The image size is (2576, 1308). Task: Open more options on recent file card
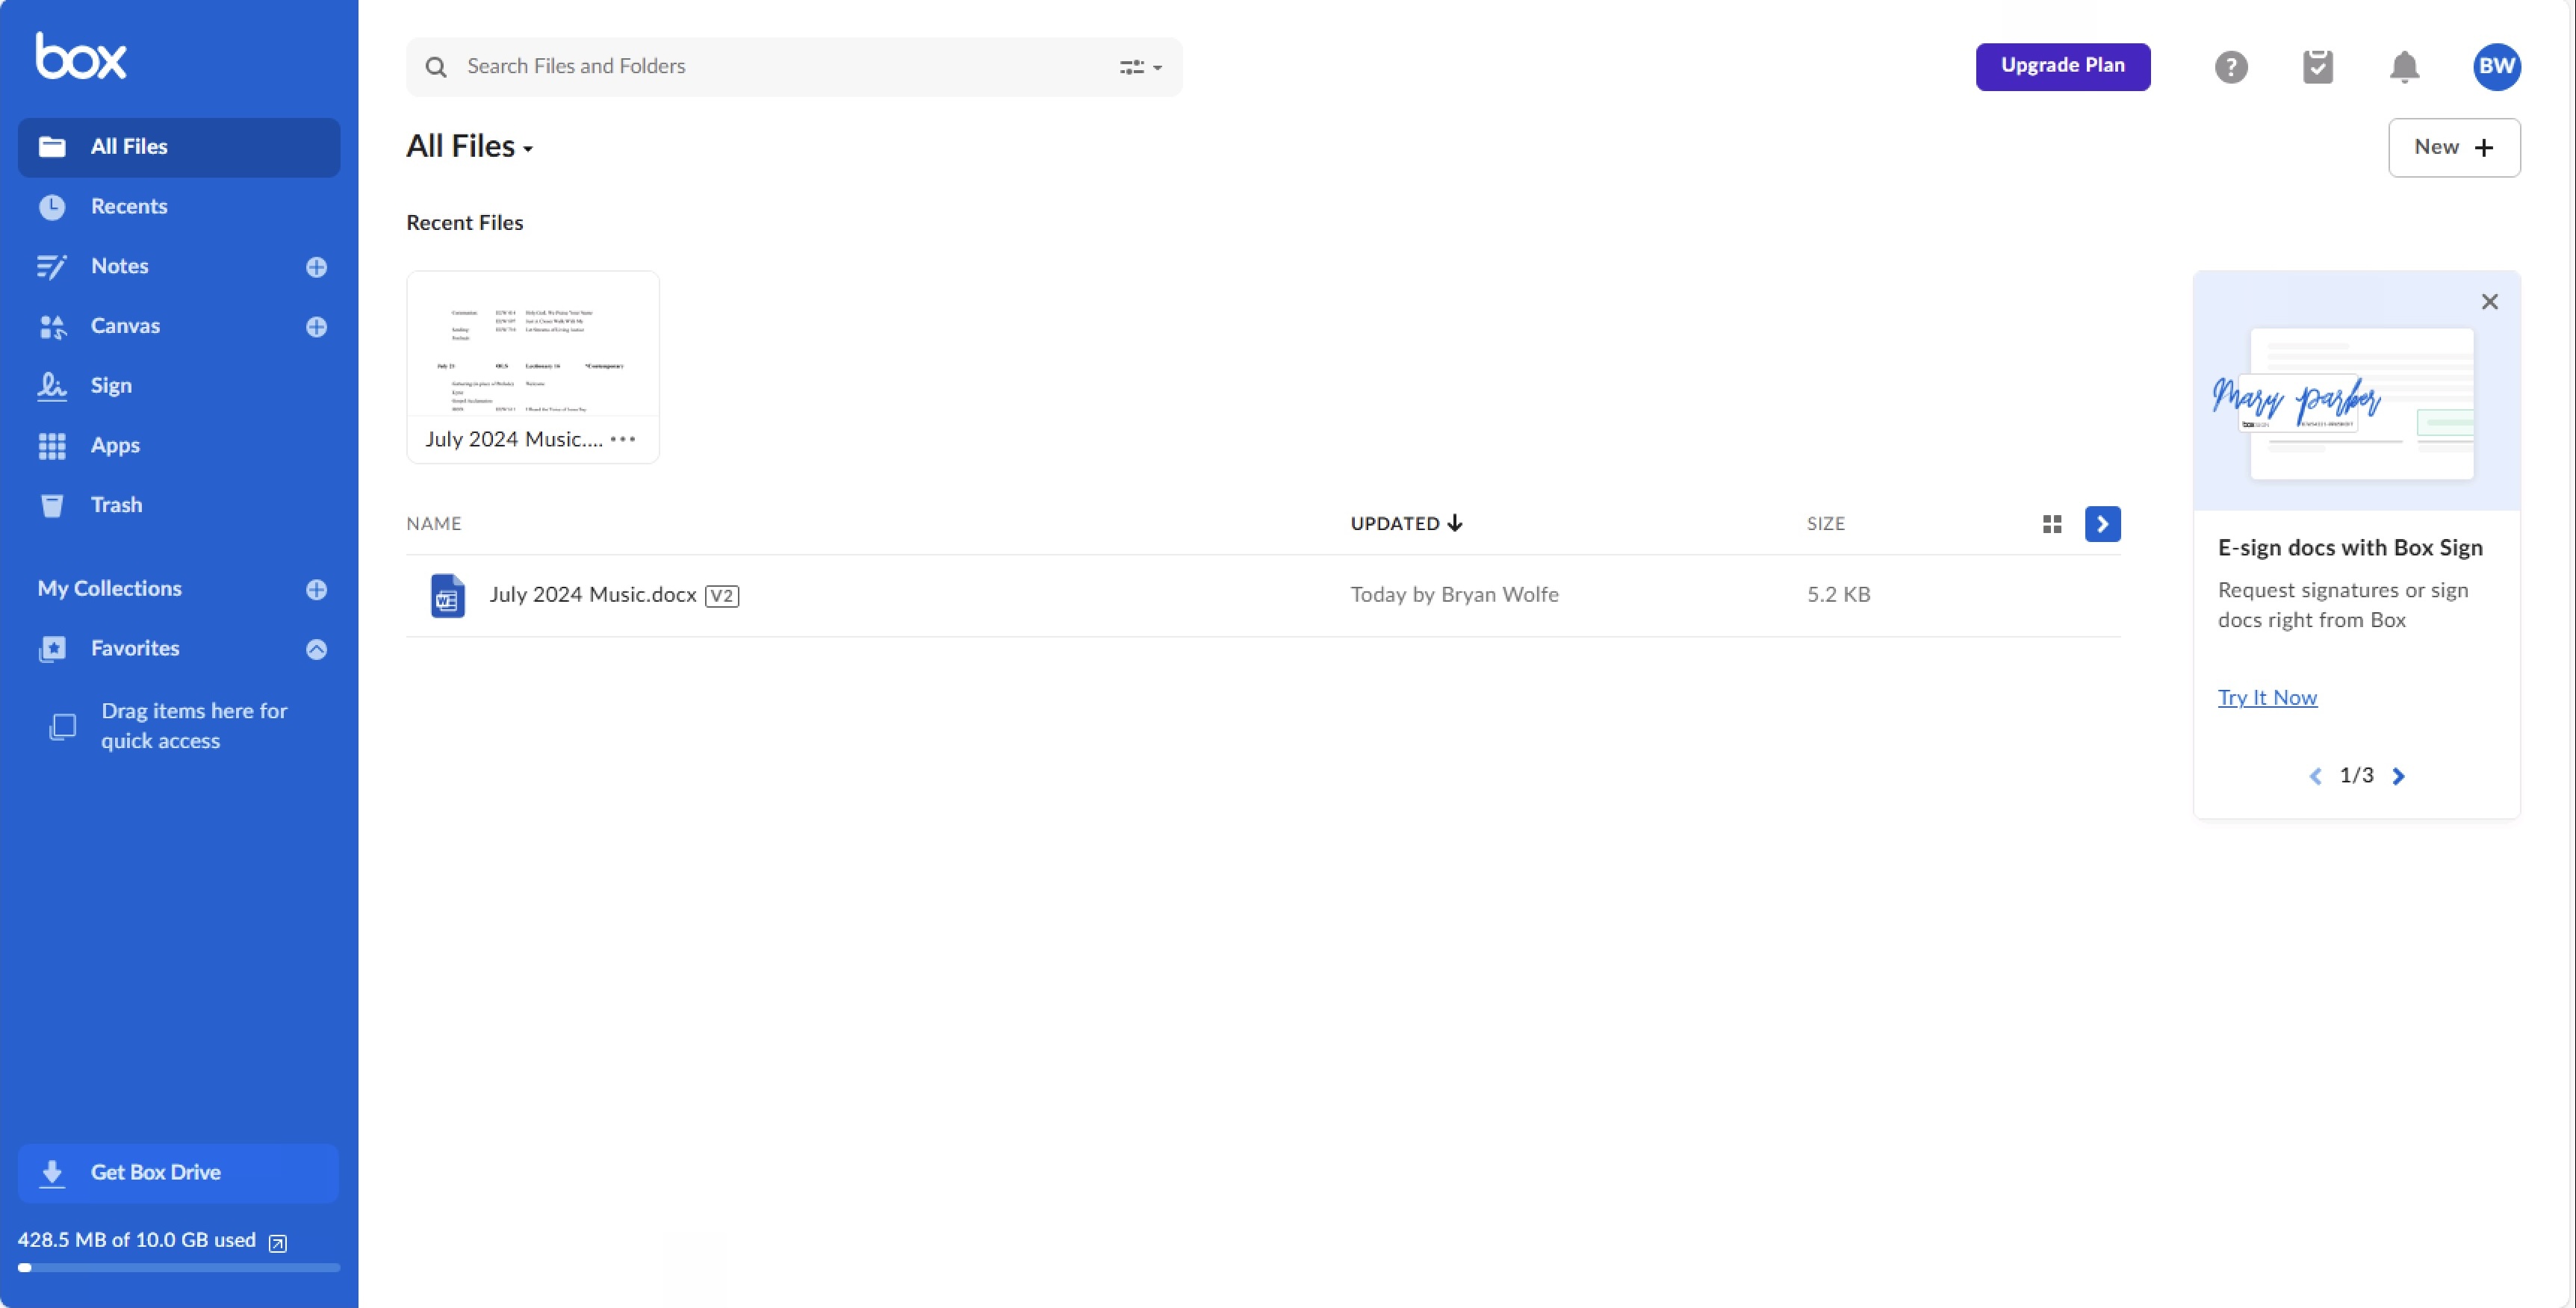pos(623,439)
